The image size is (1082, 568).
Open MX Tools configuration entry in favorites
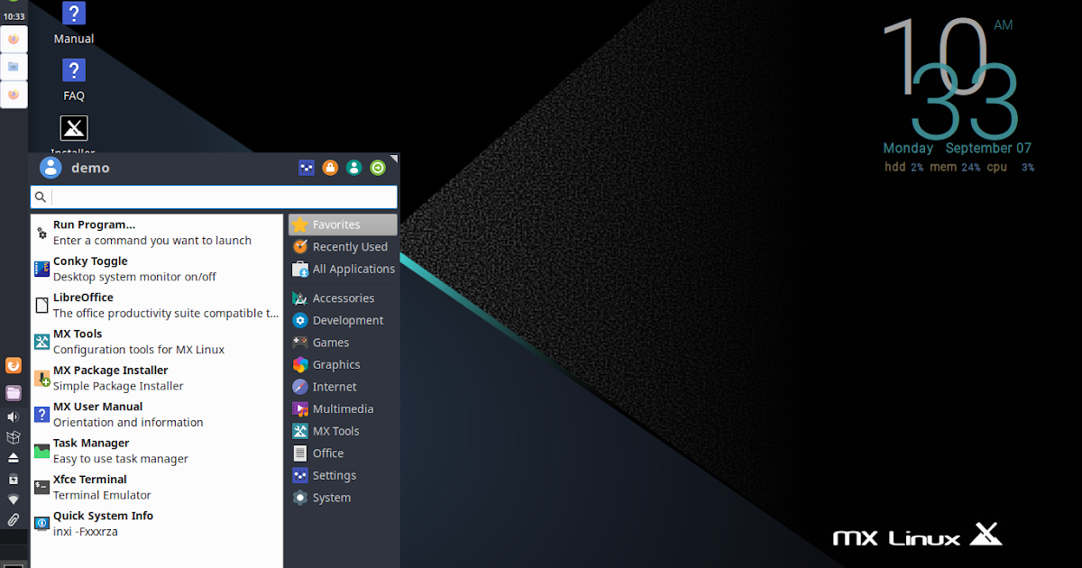pyautogui.click(x=156, y=342)
